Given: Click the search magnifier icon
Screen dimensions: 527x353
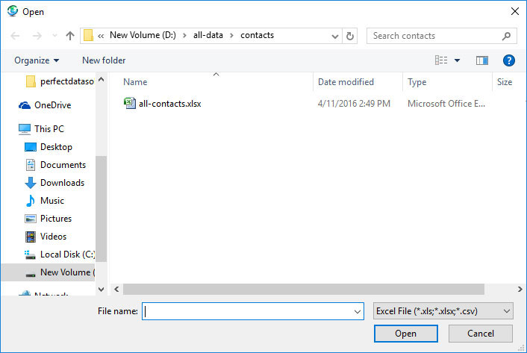Looking at the screenshot, I should tap(506, 36).
